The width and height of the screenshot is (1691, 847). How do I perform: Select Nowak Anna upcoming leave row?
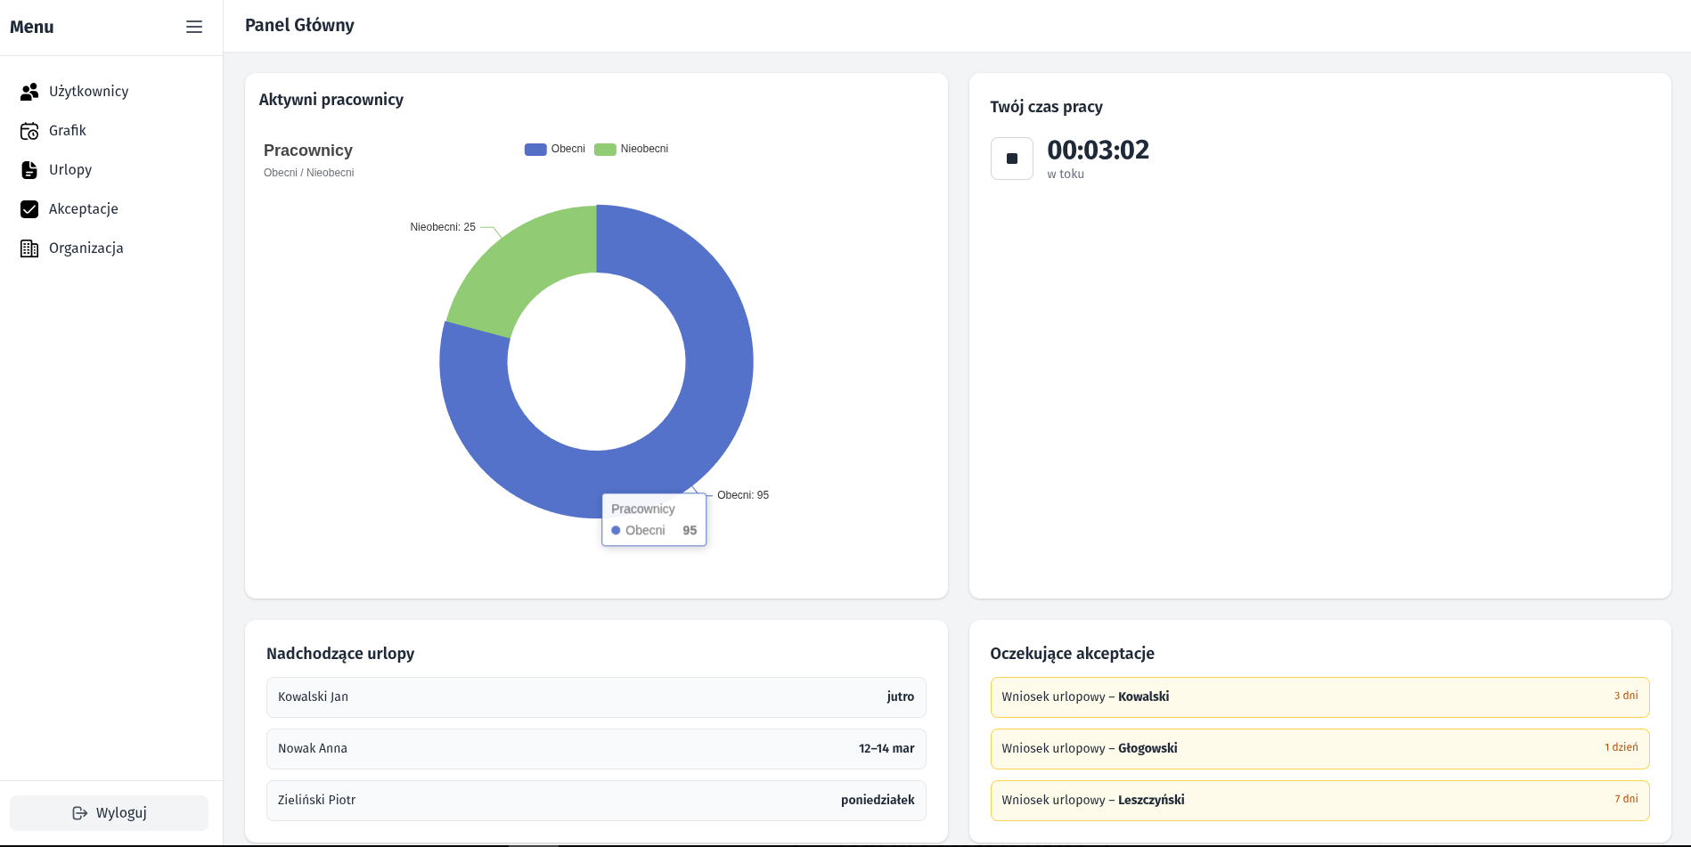tap(595, 748)
